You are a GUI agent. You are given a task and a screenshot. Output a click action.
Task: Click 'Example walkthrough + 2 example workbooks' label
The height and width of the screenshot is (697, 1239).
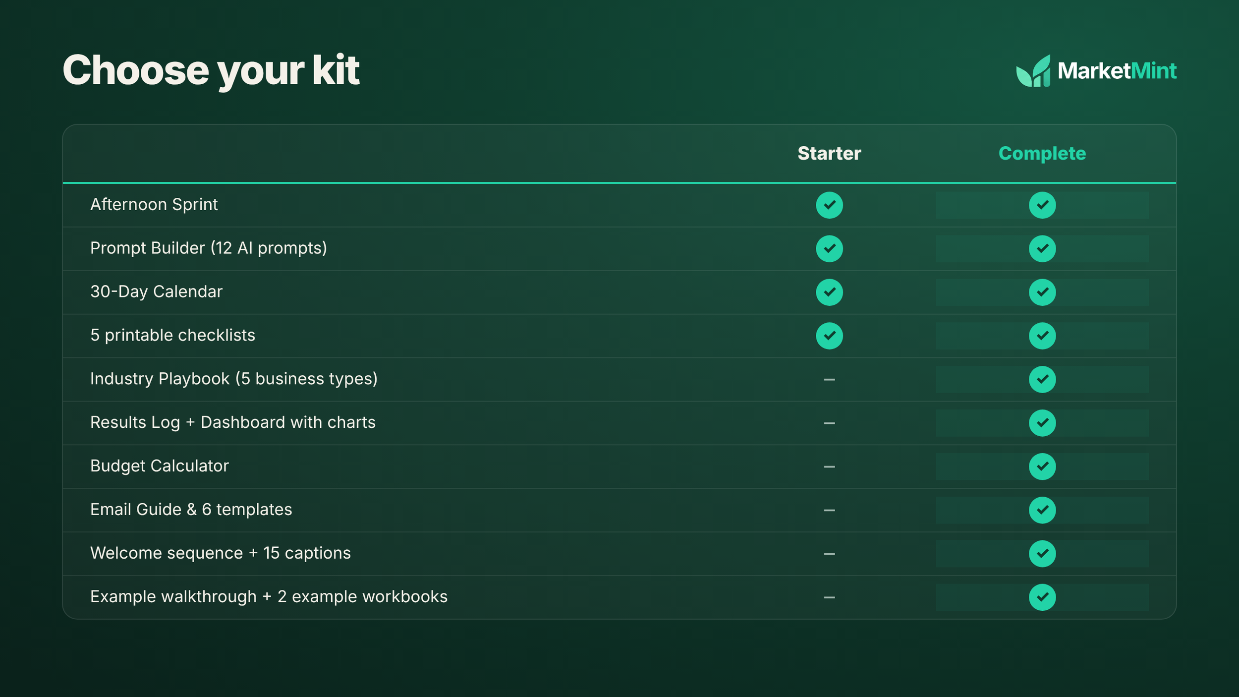269,597
